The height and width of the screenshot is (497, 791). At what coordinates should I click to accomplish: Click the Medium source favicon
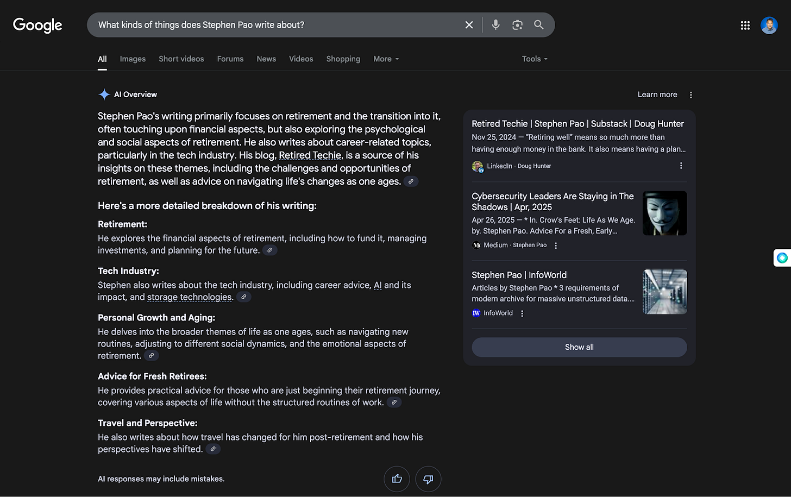476,246
